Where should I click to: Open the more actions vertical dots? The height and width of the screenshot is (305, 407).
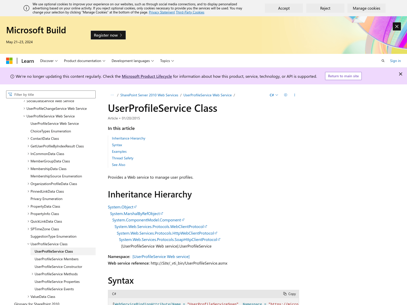295,95
